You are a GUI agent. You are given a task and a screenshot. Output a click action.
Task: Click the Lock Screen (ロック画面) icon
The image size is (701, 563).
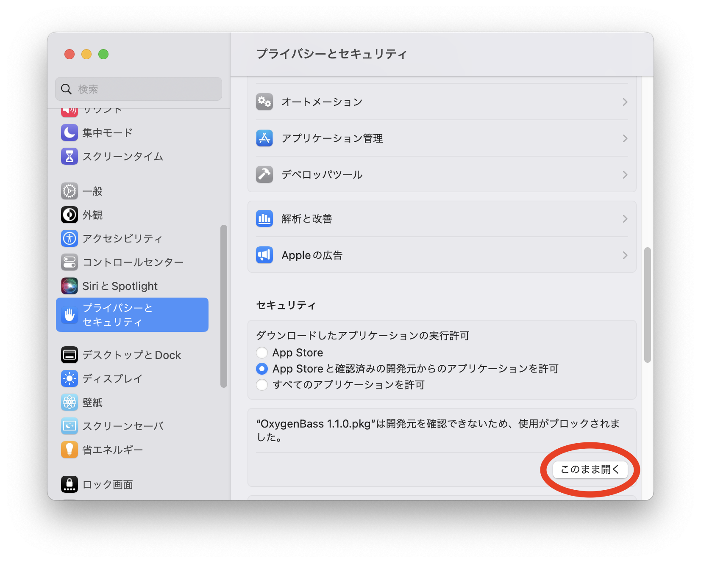[x=70, y=484]
